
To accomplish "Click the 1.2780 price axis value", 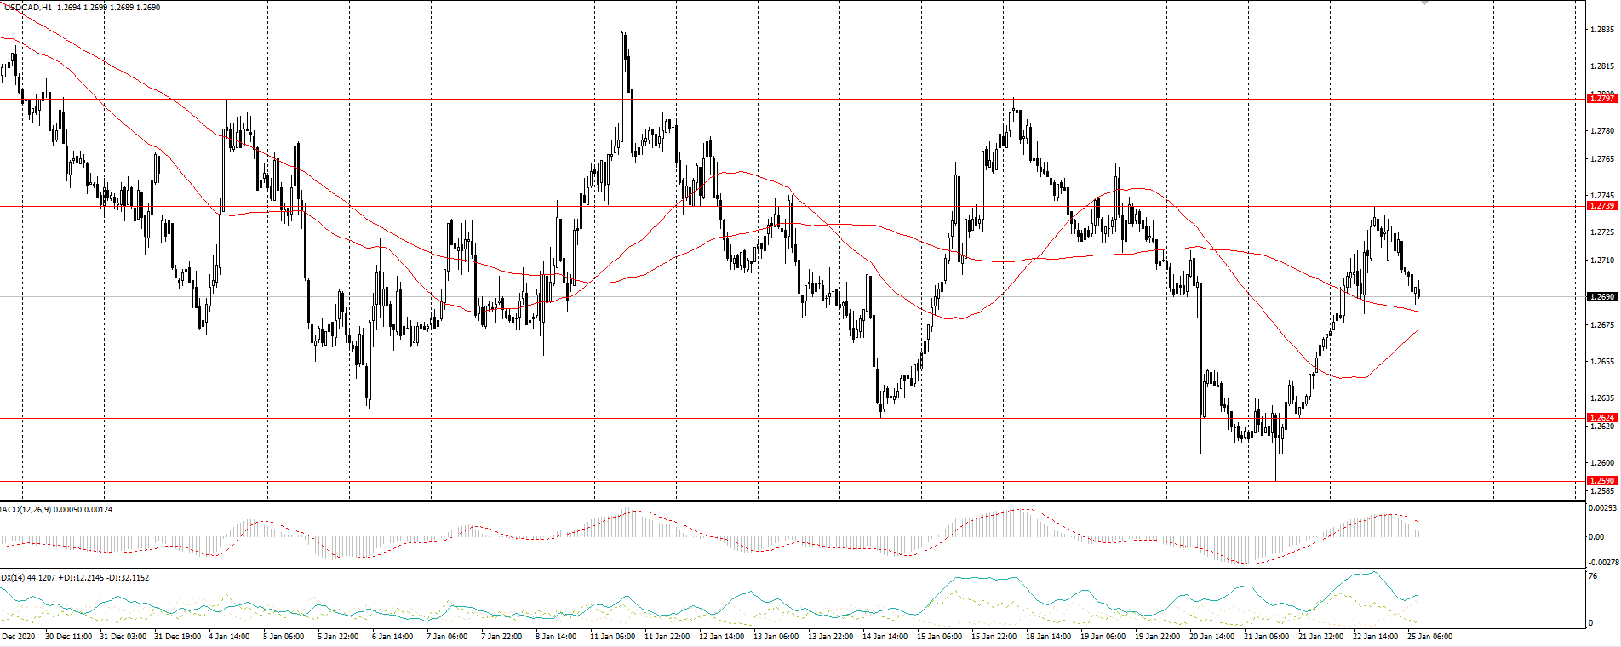I will (1602, 131).
